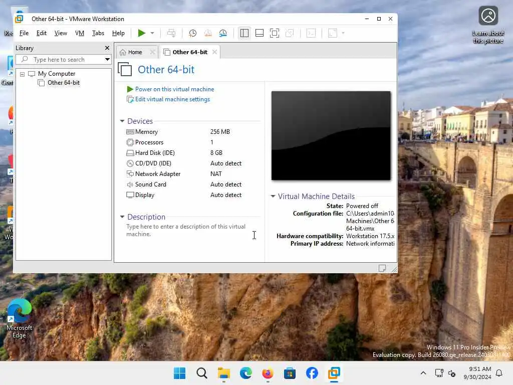513x385 pixels.
Task: Open the Tabs menu
Action: click(98, 33)
